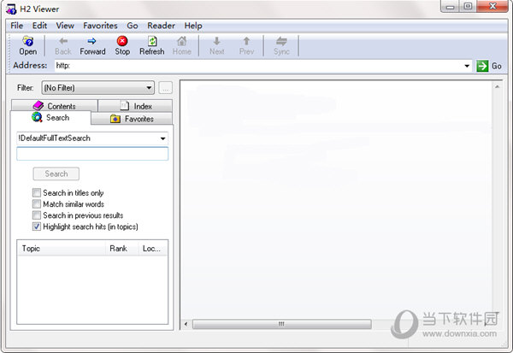Open the File menu
This screenshot has height=353, width=513.
[17, 26]
